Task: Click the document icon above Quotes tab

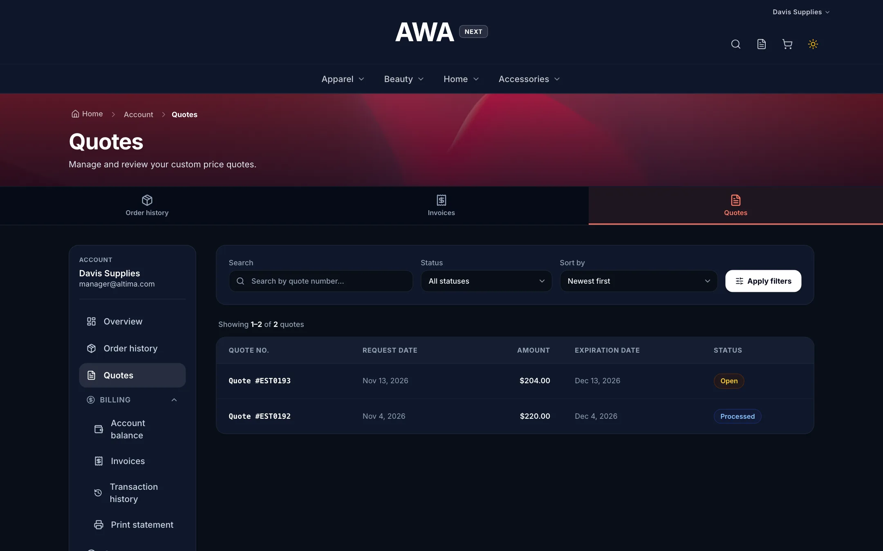Action: coord(735,200)
